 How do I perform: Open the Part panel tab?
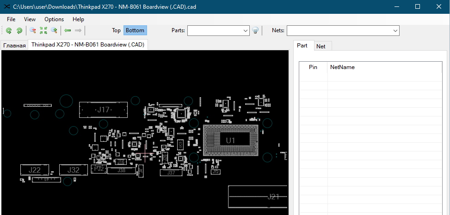pyautogui.click(x=304, y=46)
